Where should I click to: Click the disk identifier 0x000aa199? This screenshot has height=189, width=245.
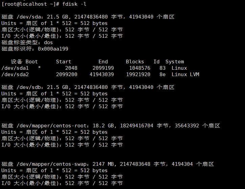coord(53,49)
